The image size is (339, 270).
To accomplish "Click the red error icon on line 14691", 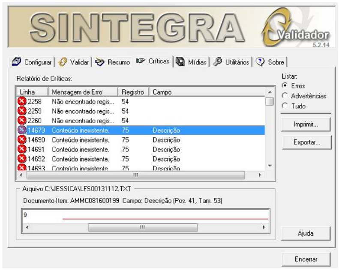I will 22,149.
